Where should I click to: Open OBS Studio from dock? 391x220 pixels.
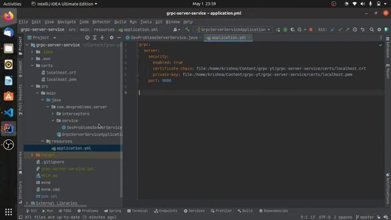pos(9,145)
